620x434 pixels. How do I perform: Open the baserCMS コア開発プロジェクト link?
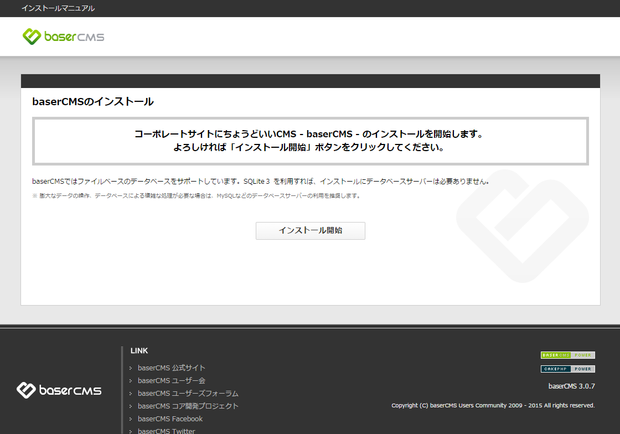188,406
